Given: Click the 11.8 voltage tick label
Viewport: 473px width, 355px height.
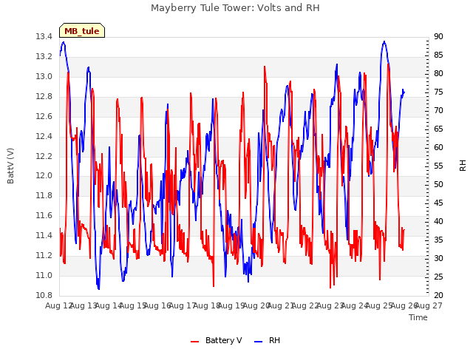Looking at the screenshot, I should [44, 195].
